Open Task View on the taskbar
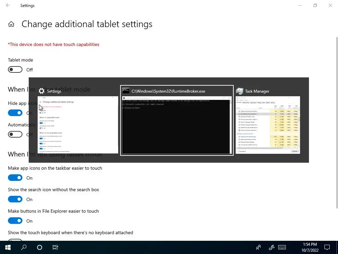Image resolution: width=338 pixels, height=254 pixels. pyautogui.click(x=55, y=247)
